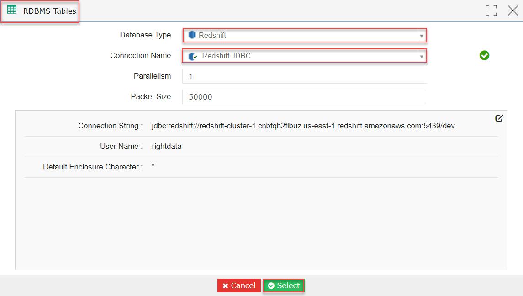523x296 pixels.
Task: Expand the Connection Name dropdown
Action: (422, 56)
